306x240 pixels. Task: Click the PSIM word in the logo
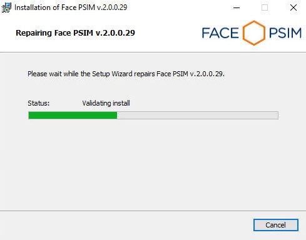click(x=285, y=33)
